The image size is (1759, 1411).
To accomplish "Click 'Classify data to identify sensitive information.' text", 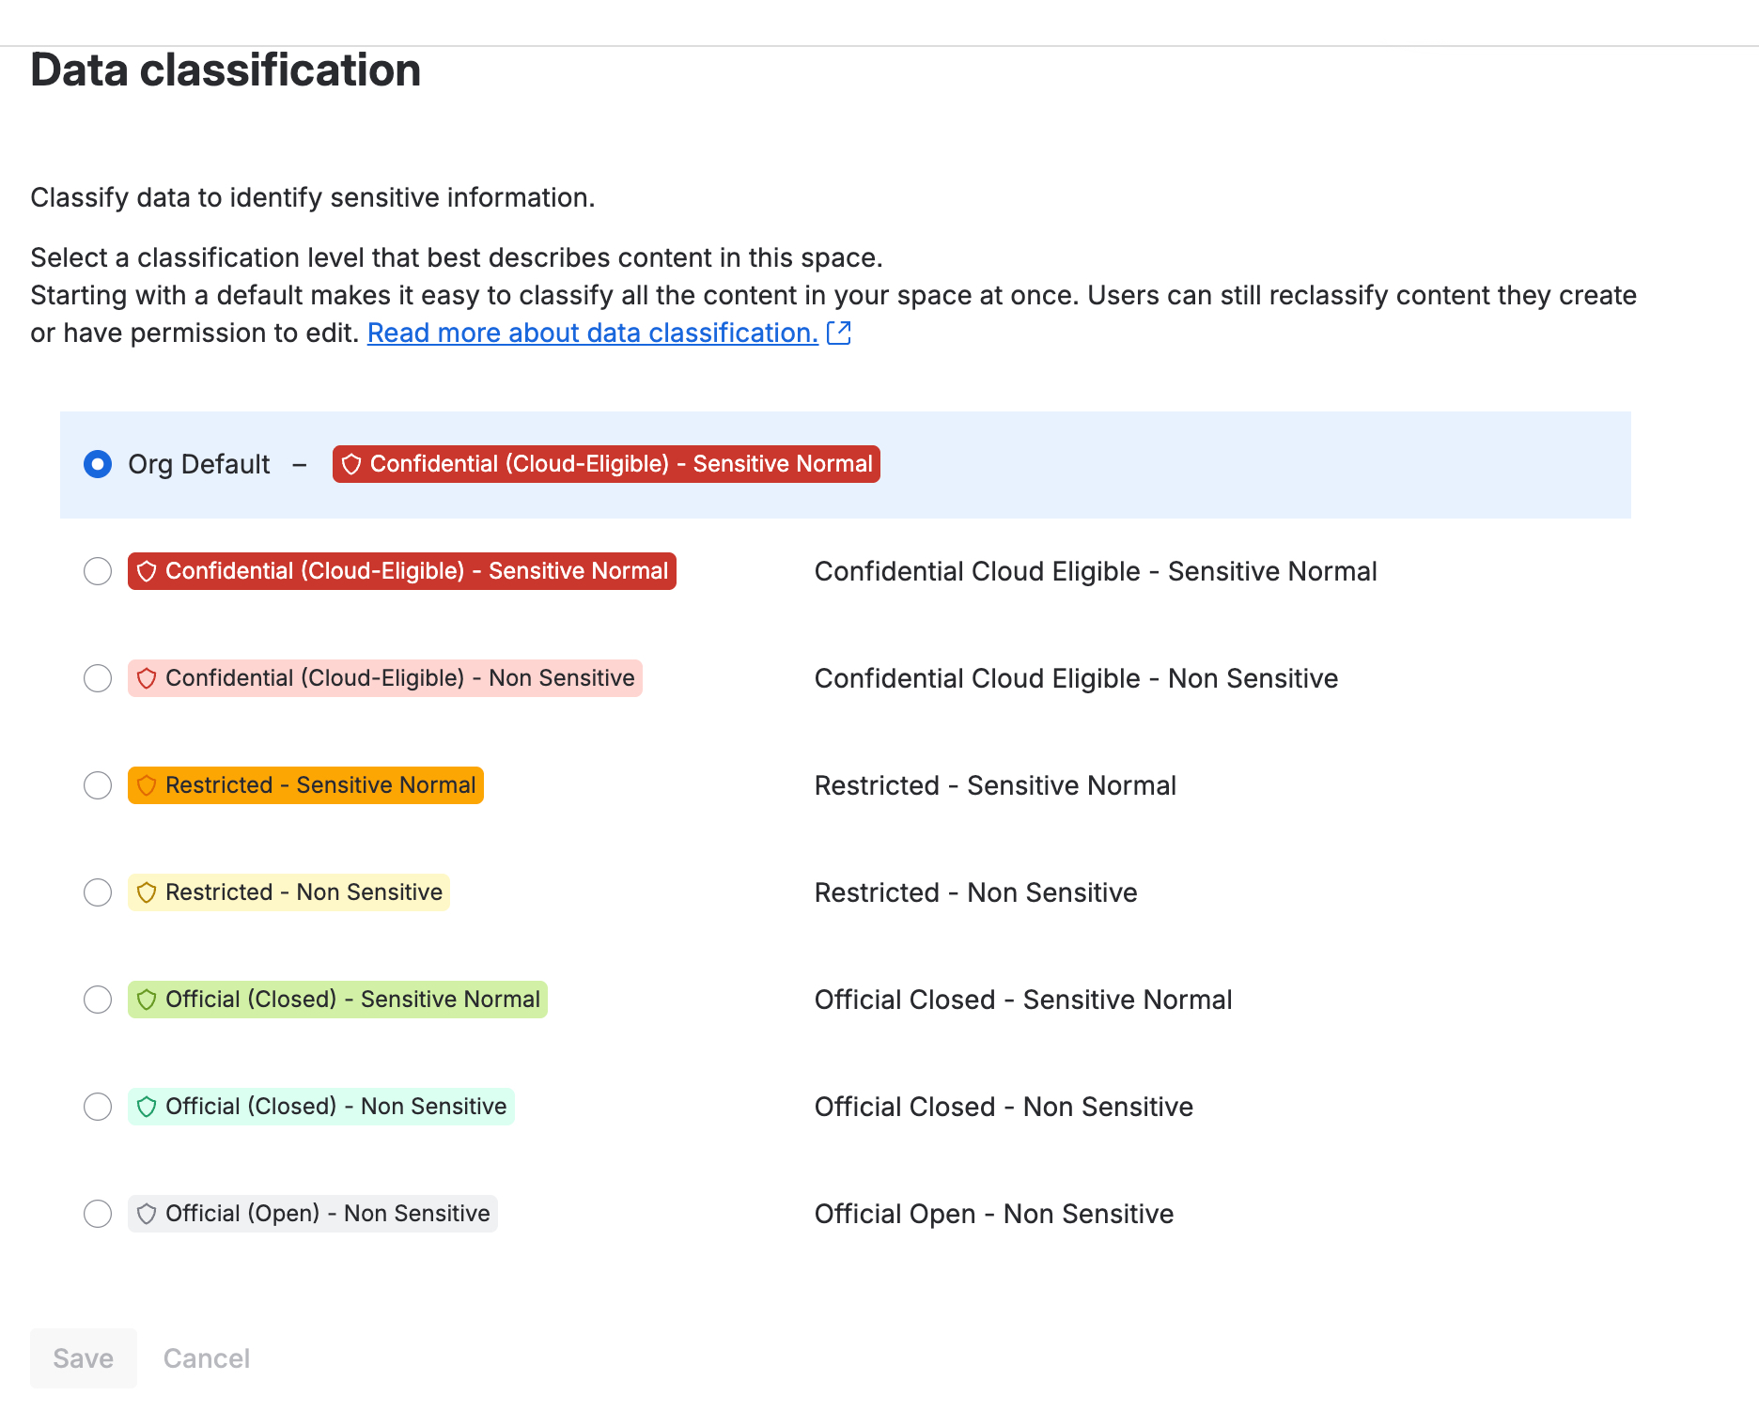I will click(313, 197).
